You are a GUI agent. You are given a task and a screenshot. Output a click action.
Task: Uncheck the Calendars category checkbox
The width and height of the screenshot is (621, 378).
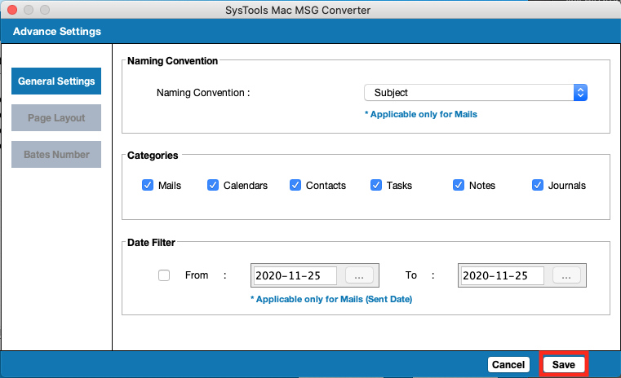tap(213, 185)
